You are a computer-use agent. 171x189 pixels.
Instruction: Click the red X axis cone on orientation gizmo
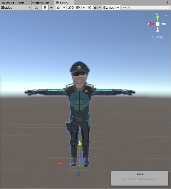coord(152,24)
